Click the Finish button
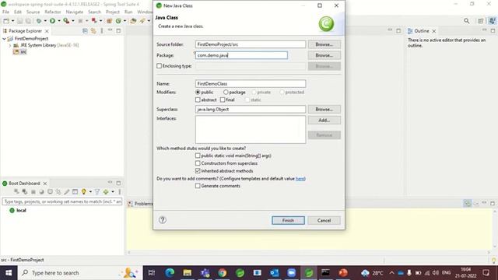 [288, 220]
